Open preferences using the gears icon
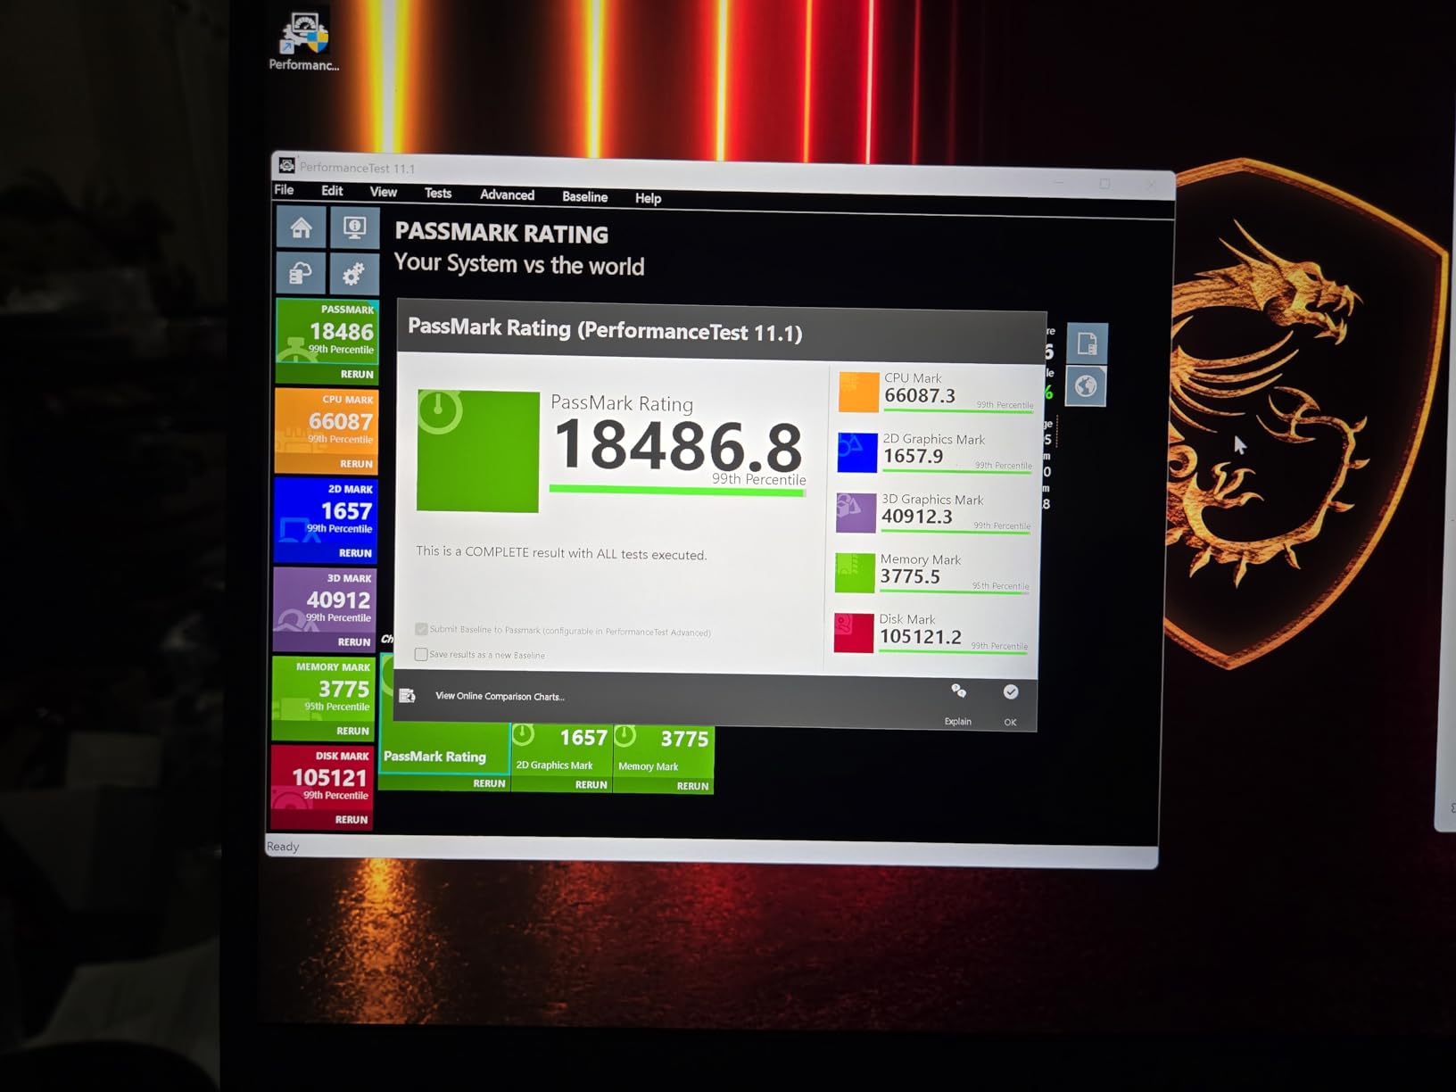 point(354,273)
